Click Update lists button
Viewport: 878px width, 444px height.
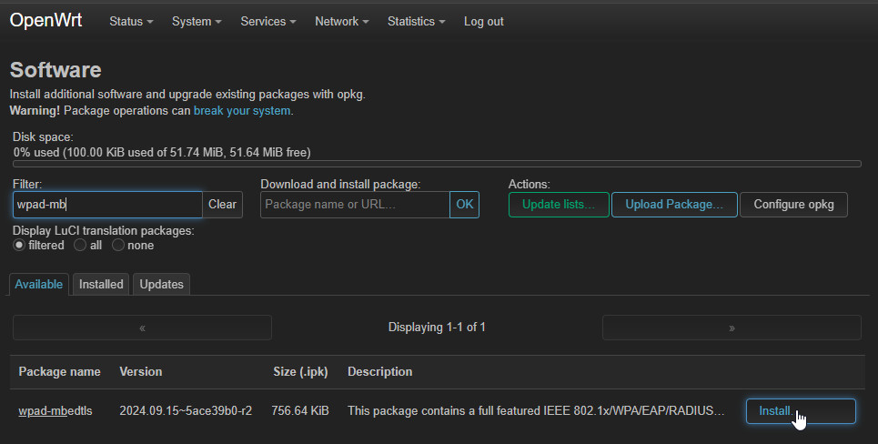pyautogui.click(x=559, y=205)
